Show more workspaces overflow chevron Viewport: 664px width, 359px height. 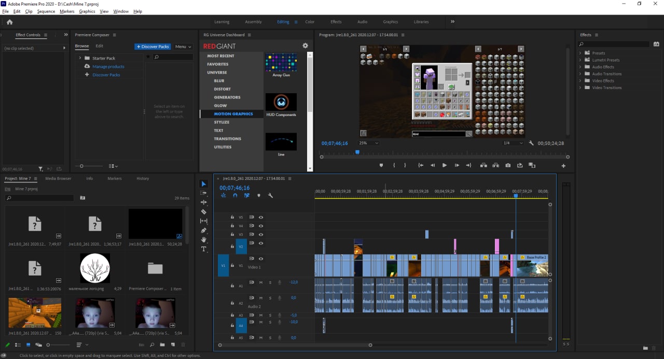(x=452, y=22)
